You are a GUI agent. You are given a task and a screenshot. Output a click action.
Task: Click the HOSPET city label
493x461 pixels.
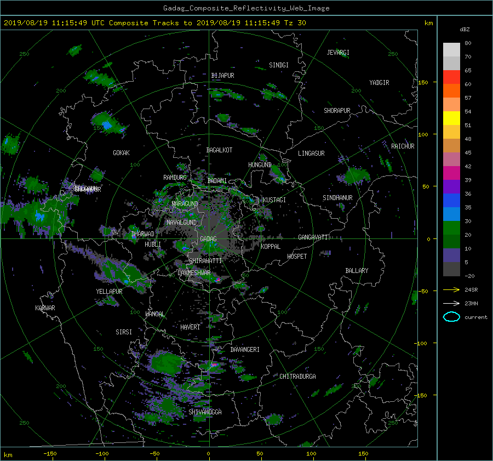click(x=297, y=257)
